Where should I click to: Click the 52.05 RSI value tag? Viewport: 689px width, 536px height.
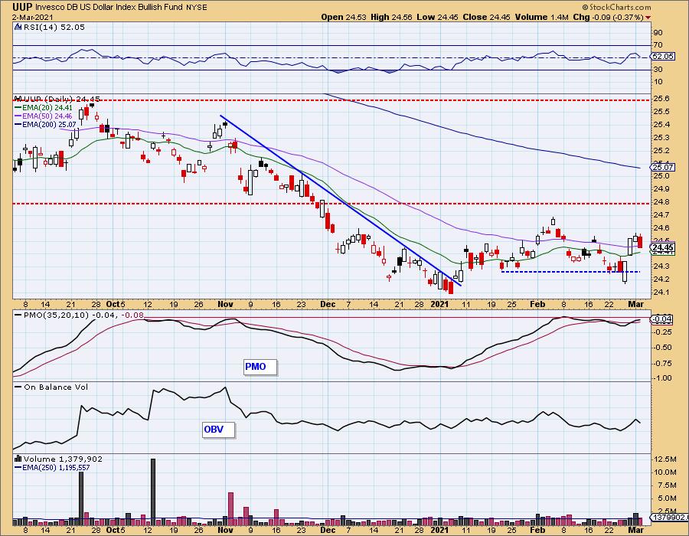click(663, 56)
